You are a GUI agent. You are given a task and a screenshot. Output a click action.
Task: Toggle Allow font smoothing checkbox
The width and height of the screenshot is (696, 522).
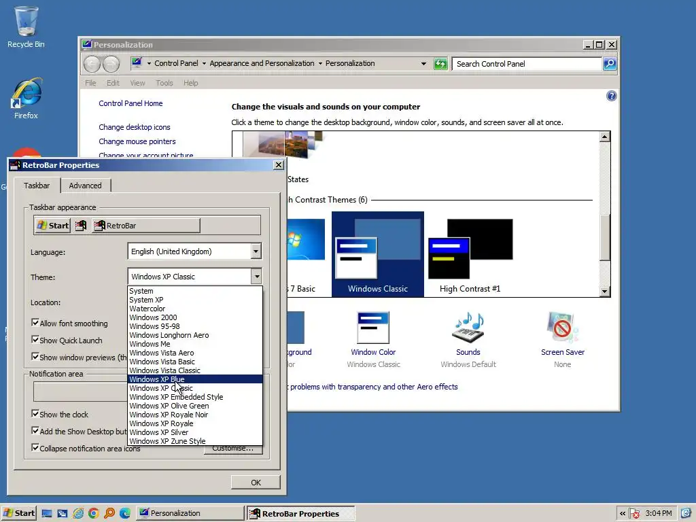point(35,323)
